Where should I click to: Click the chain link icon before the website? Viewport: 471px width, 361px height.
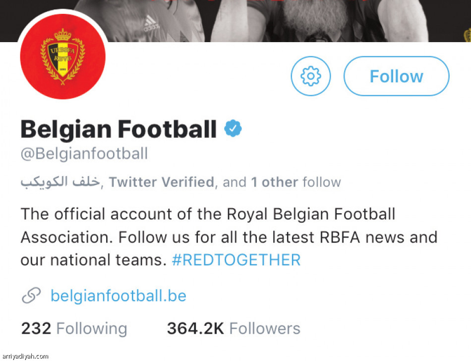(x=31, y=296)
